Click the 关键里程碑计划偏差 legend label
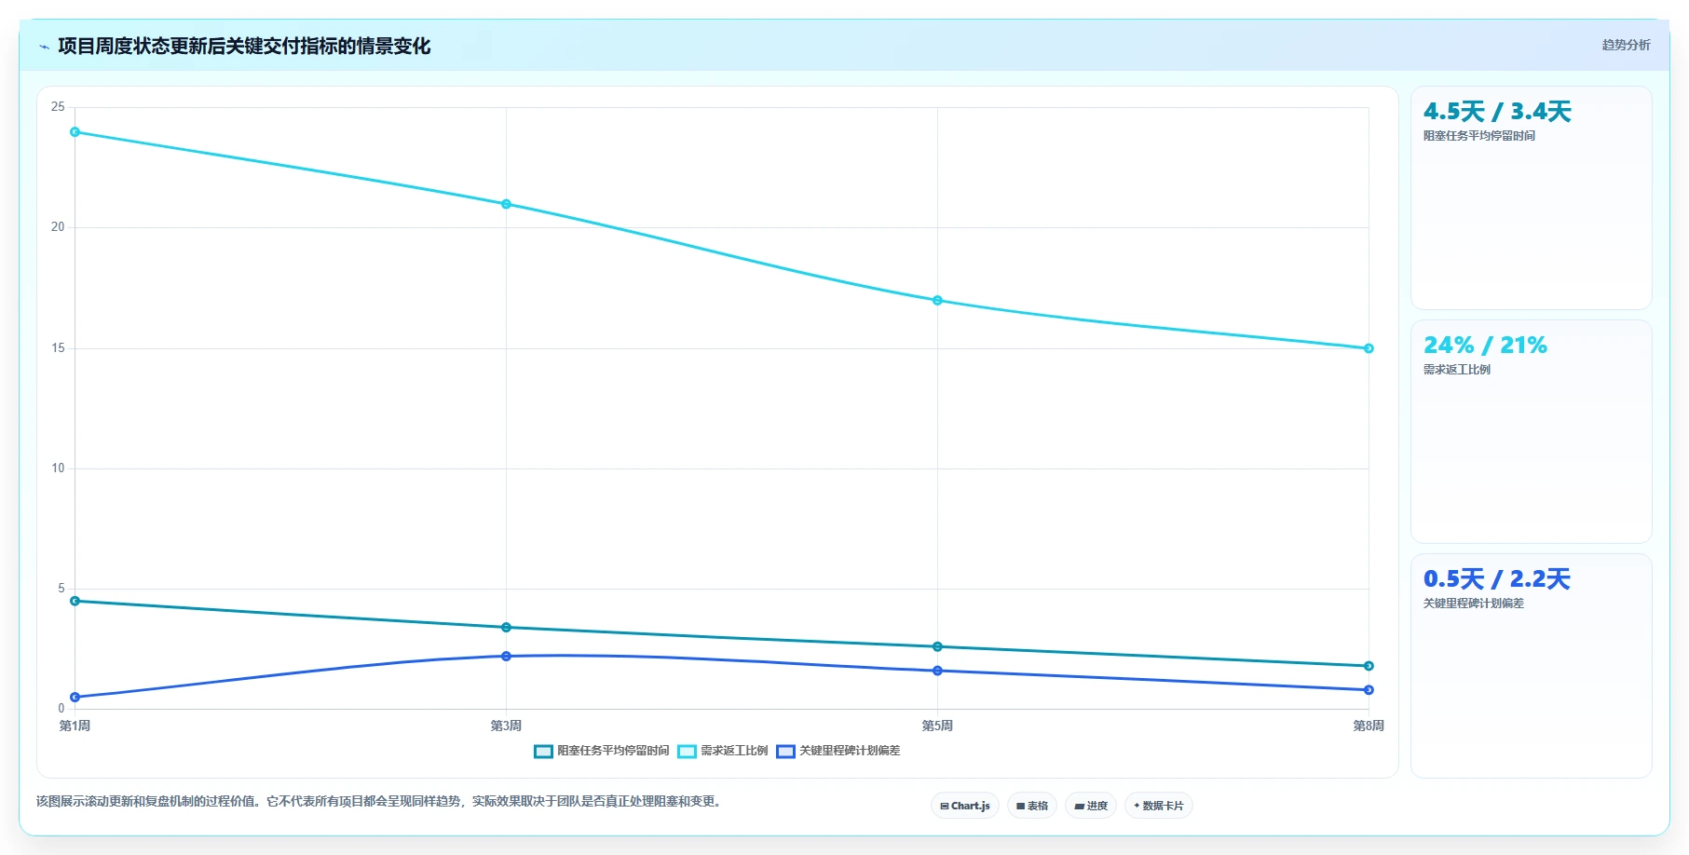Viewport: 1689px width, 855px height. tap(850, 751)
